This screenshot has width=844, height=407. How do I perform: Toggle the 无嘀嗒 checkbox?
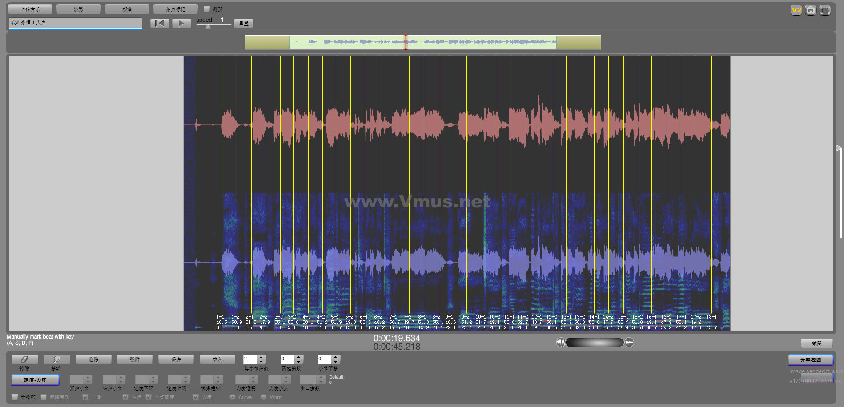15,397
